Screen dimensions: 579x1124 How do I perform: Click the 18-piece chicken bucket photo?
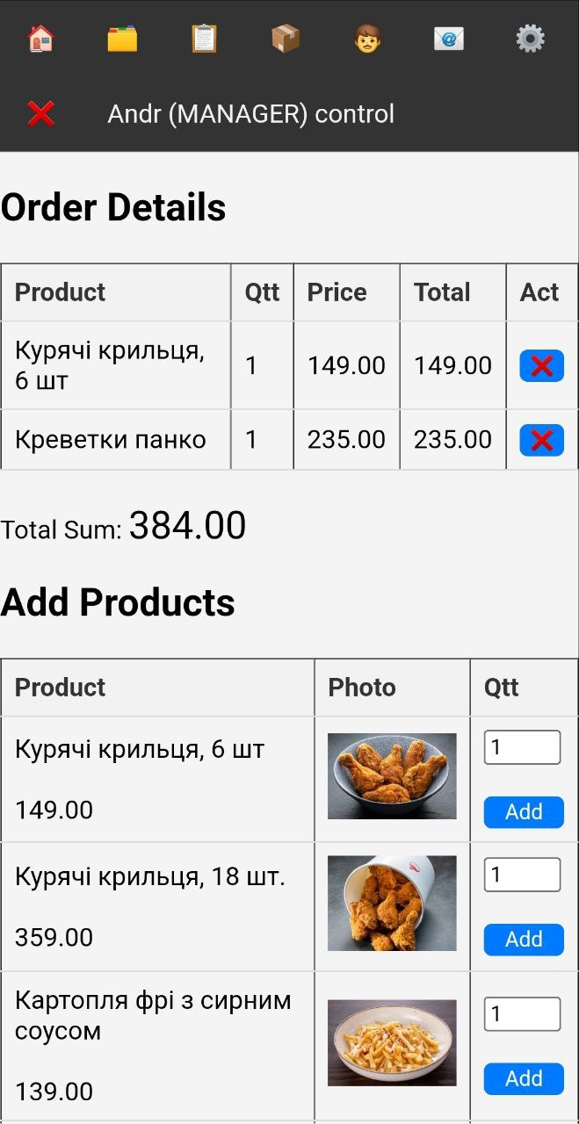pyautogui.click(x=392, y=904)
